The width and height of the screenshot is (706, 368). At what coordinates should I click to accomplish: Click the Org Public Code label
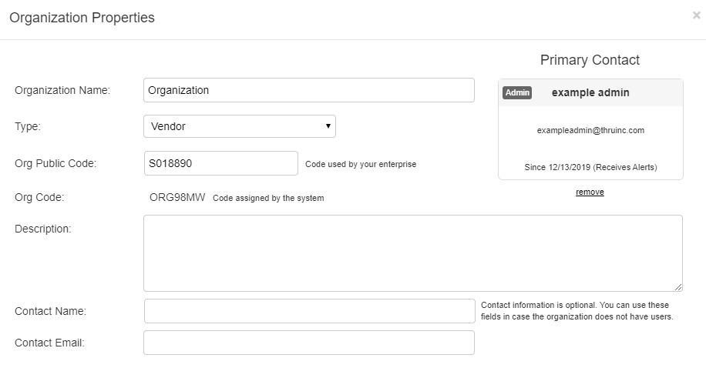[55, 163]
